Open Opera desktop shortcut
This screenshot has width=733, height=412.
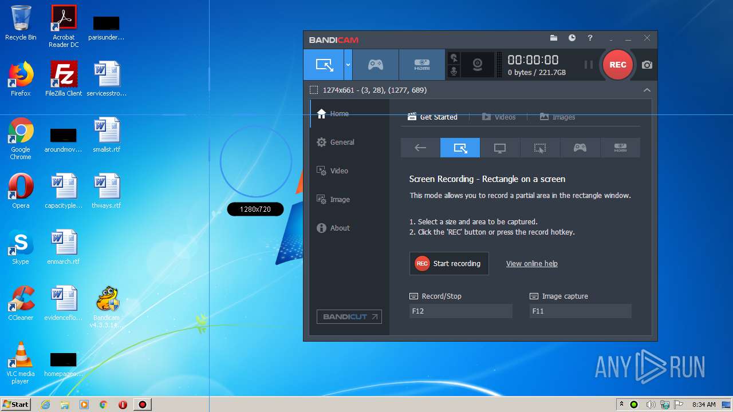pyautogui.click(x=21, y=191)
